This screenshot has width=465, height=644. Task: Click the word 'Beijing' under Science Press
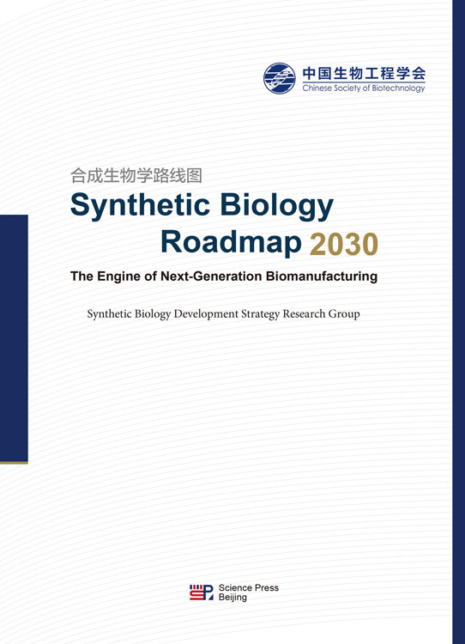pyautogui.click(x=232, y=598)
